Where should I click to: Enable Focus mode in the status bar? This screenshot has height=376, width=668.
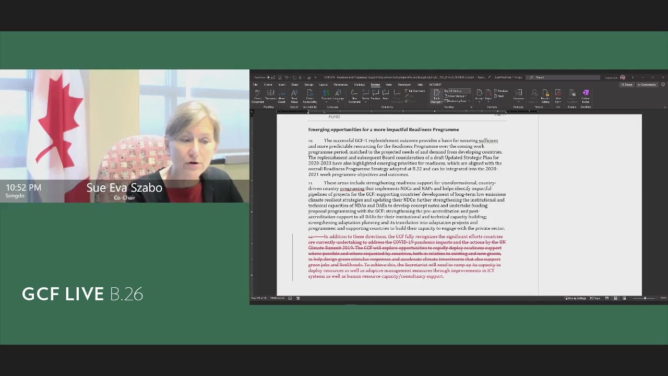(x=595, y=298)
